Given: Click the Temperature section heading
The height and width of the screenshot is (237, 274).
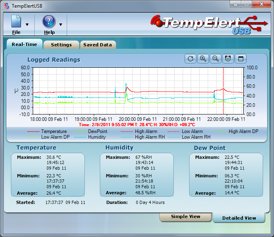Looking at the screenshot, I should pyautogui.click(x=36, y=148).
